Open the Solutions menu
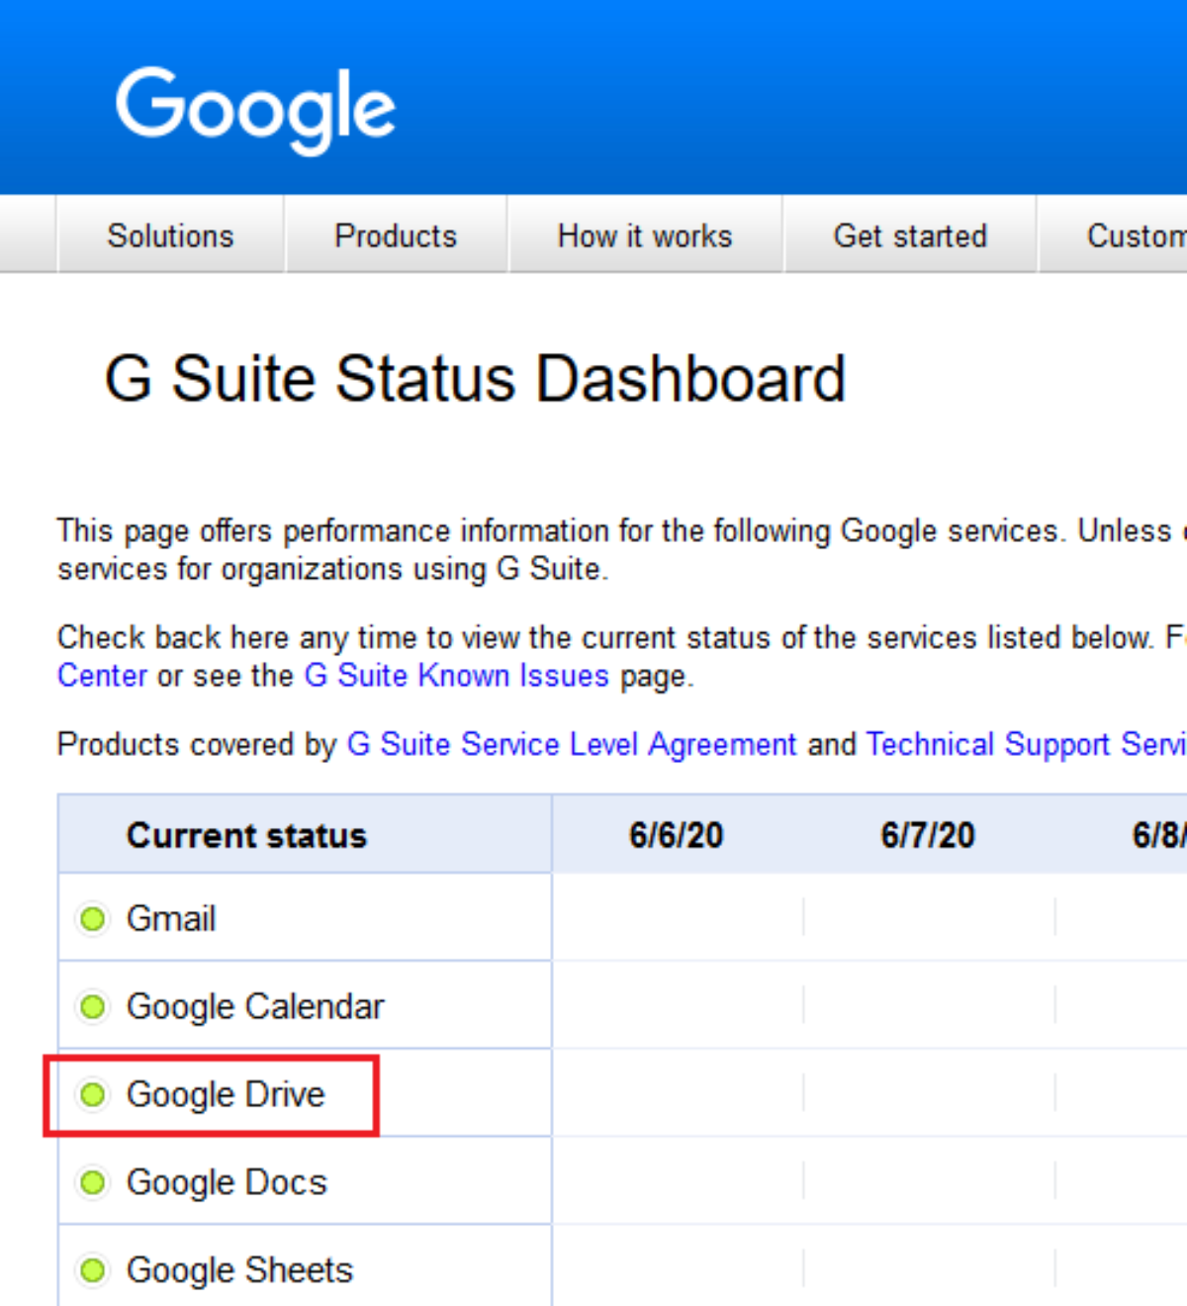1187x1306 pixels. (x=170, y=235)
